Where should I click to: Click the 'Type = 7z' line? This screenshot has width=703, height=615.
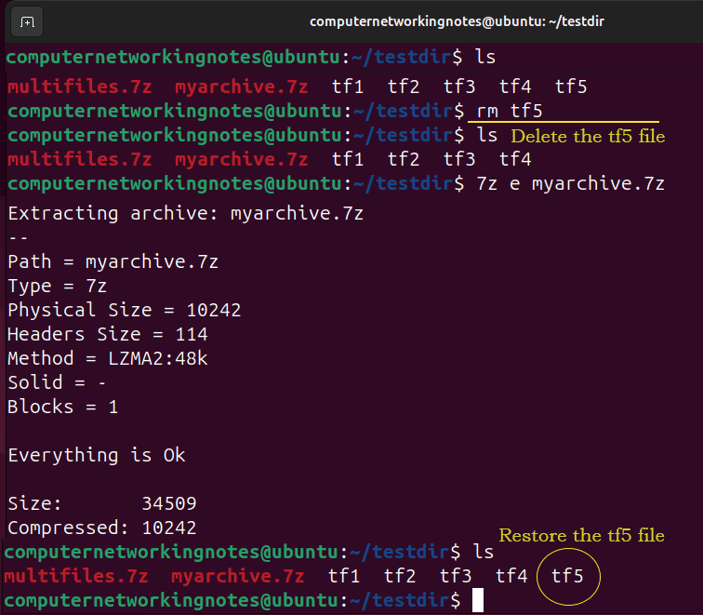[x=58, y=286]
